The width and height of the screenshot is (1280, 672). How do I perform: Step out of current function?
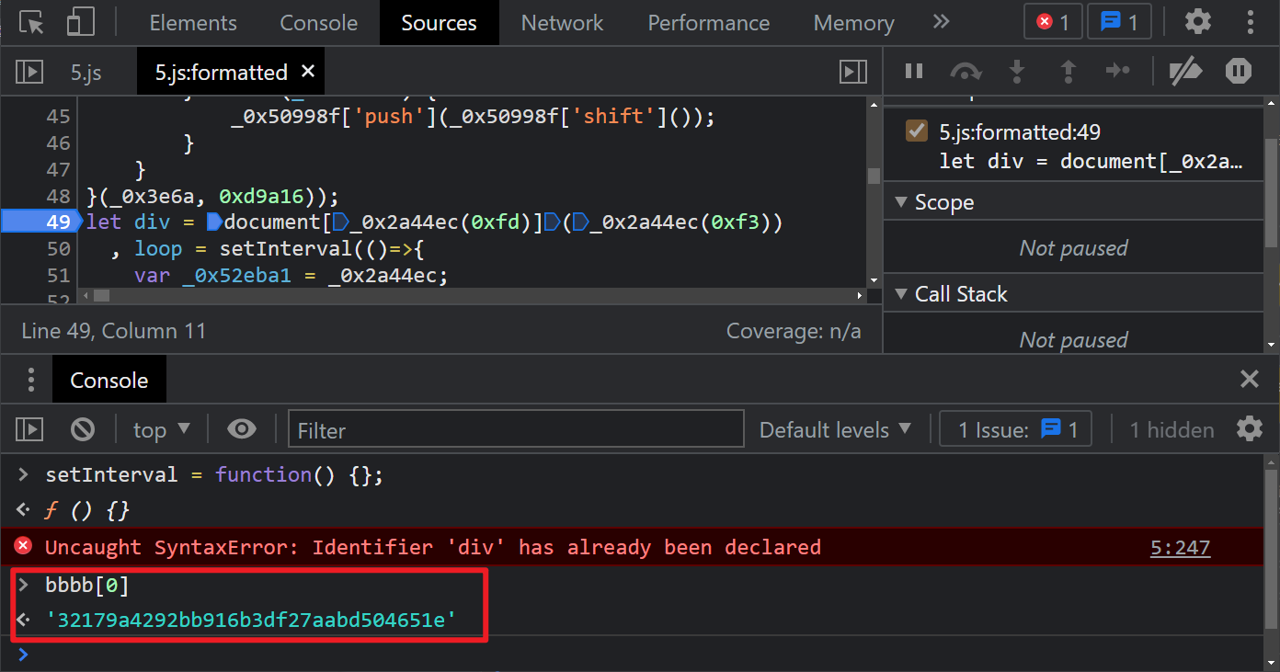1068,71
